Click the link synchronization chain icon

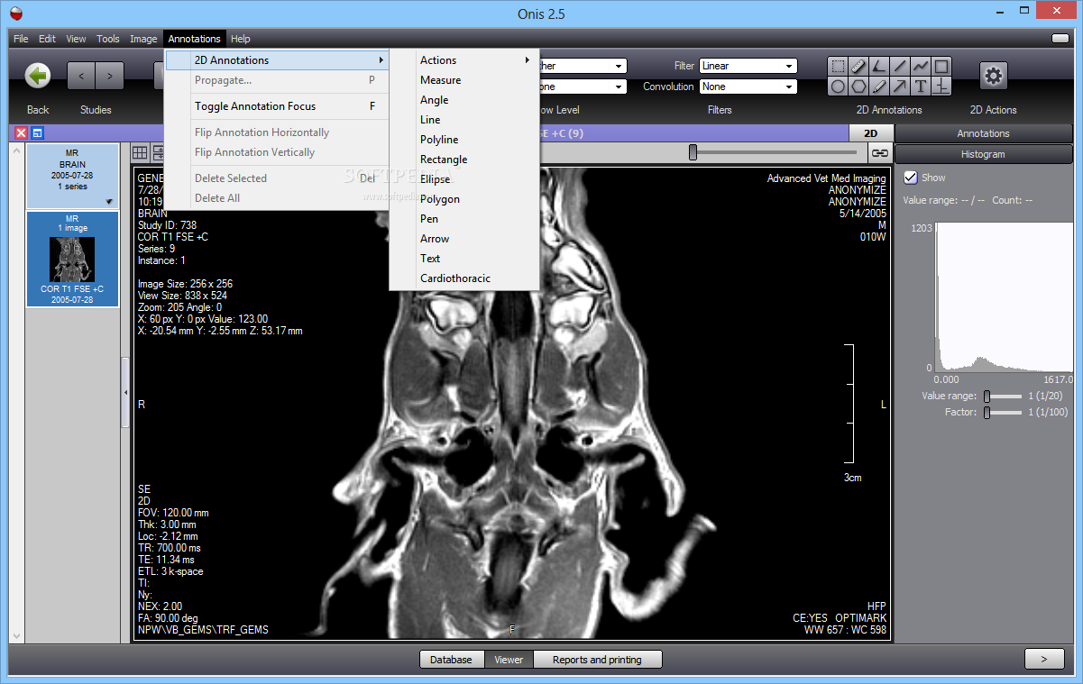[x=879, y=153]
